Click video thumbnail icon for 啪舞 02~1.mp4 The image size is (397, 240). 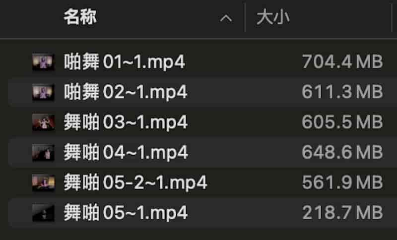click(x=43, y=92)
